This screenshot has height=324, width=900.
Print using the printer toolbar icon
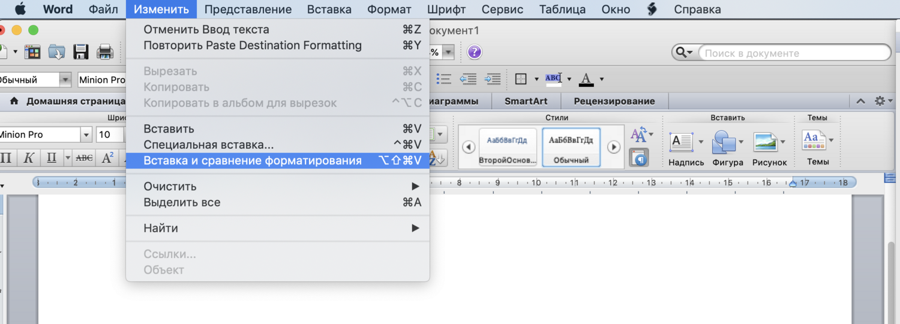pos(106,52)
